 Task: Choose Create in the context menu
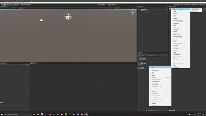coord(160,67)
